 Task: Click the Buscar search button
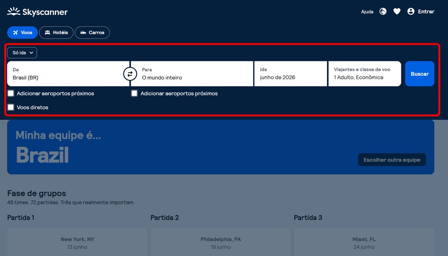[420, 74]
